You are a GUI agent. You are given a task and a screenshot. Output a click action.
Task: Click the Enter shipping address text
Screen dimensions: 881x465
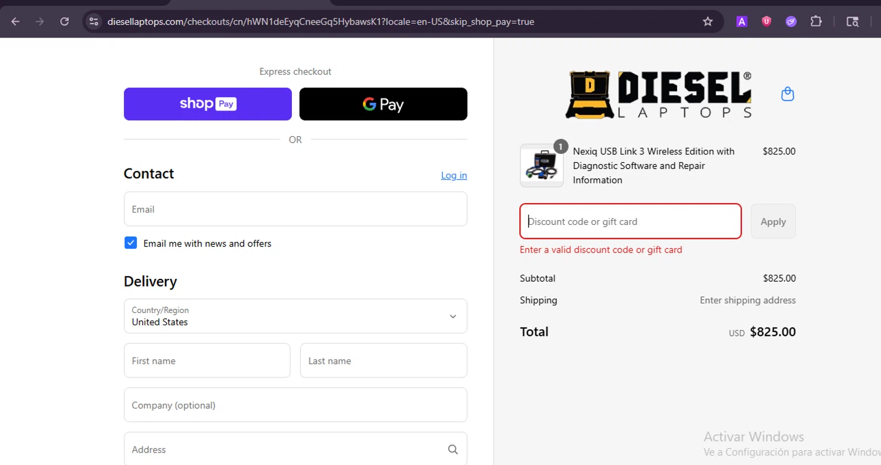tap(748, 300)
